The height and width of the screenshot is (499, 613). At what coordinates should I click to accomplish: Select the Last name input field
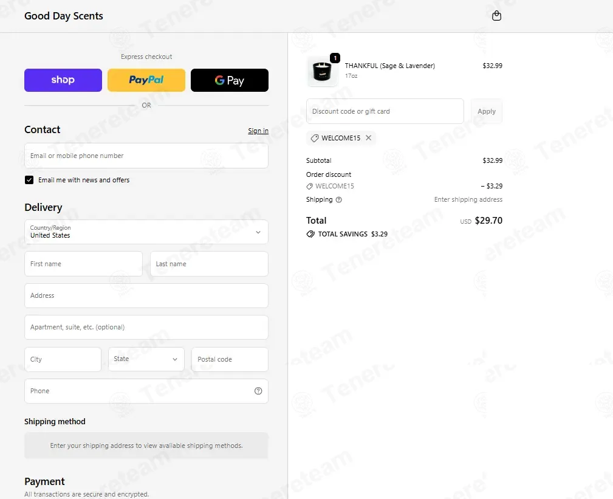tap(209, 264)
